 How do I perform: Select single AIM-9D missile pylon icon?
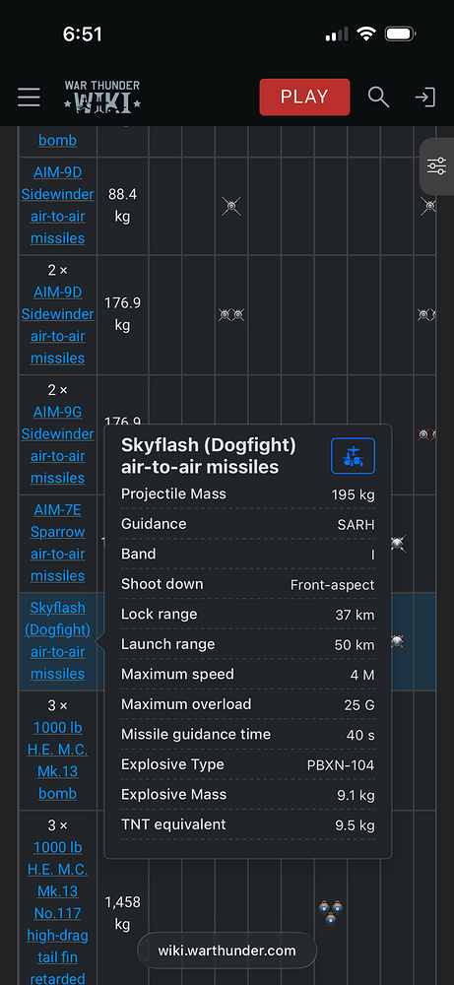pyautogui.click(x=231, y=206)
